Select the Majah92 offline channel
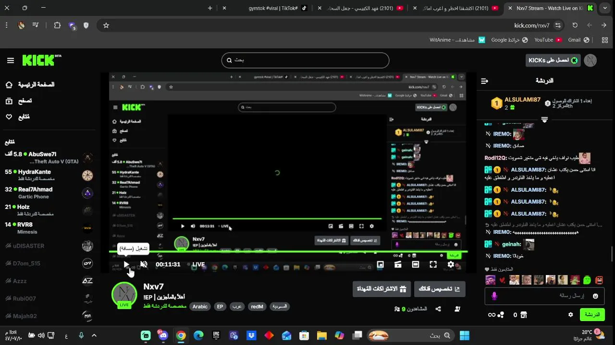Screen dimensions: 615x345 [48, 316]
